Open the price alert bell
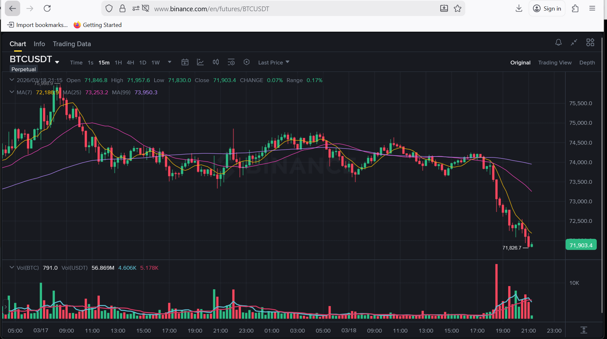The image size is (607, 339). [559, 42]
